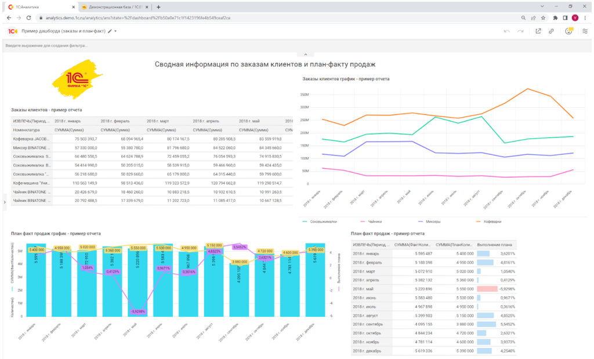Open dashboard in new window icon

(538, 31)
